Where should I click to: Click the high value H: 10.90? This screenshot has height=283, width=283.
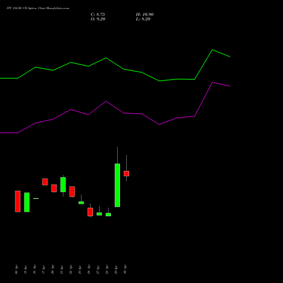(x=145, y=15)
